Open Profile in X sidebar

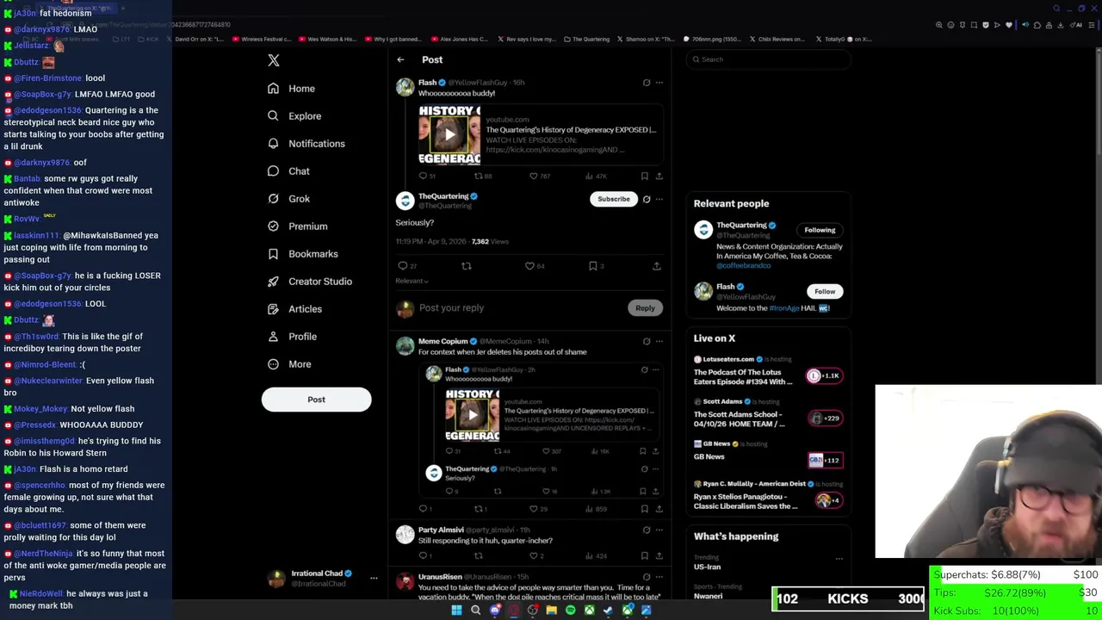point(292,337)
